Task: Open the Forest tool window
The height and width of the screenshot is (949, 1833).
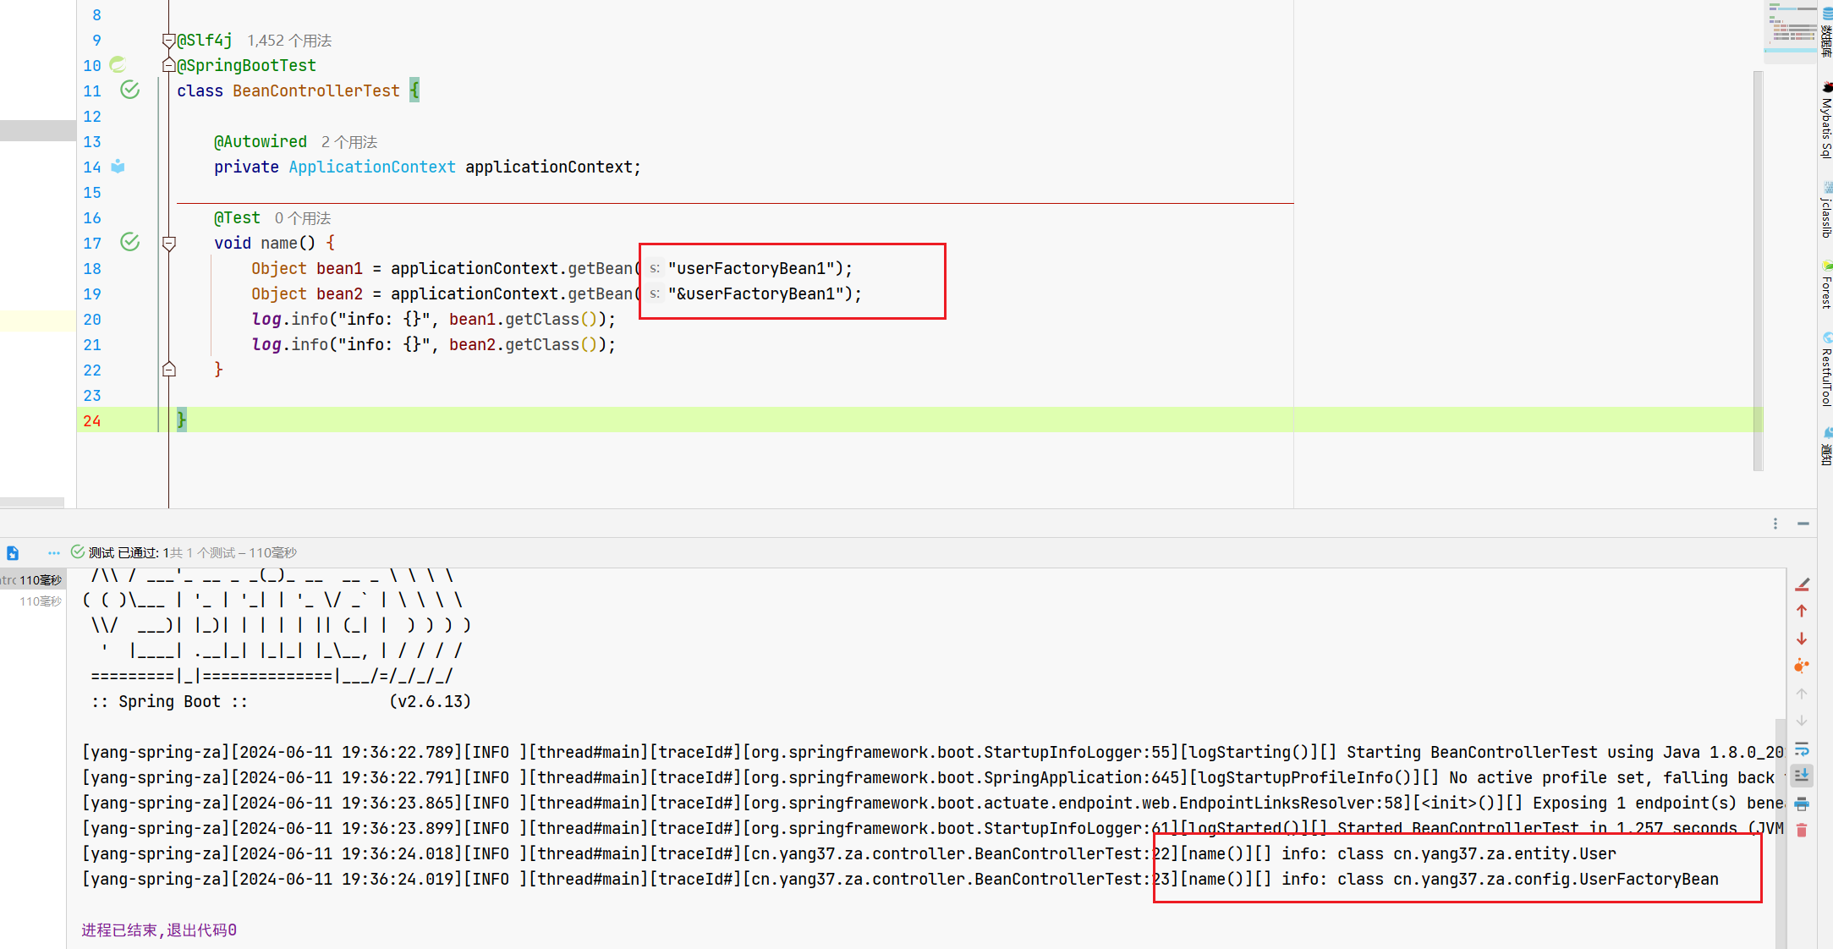Action: (x=1826, y=286)
